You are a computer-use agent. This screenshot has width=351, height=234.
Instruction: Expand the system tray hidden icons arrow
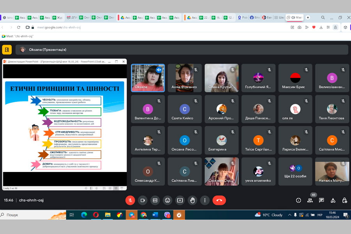[289, 215]
